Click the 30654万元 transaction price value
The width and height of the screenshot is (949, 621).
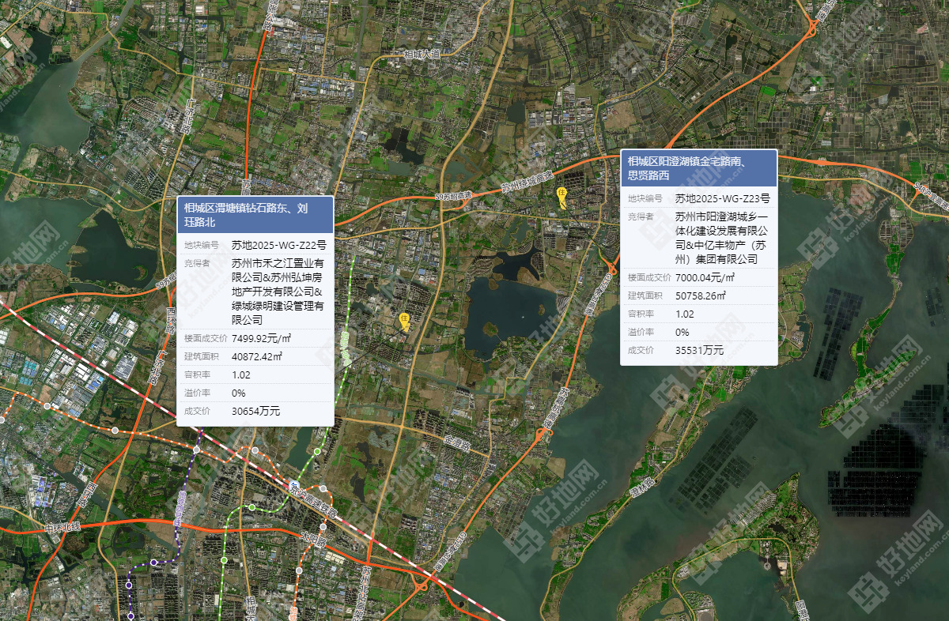[x=255, y=411]
